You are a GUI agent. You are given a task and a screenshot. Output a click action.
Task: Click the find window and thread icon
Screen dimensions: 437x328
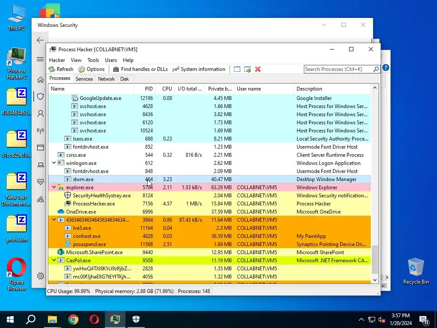coord(248,69)
